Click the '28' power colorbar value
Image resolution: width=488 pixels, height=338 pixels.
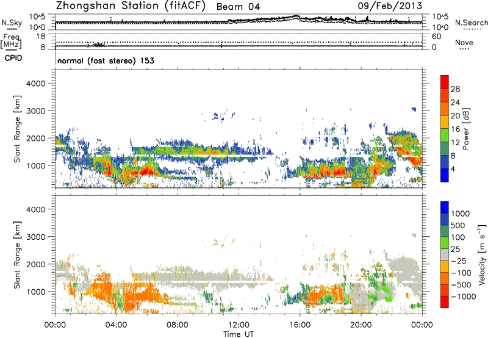(x=455, y=89)
